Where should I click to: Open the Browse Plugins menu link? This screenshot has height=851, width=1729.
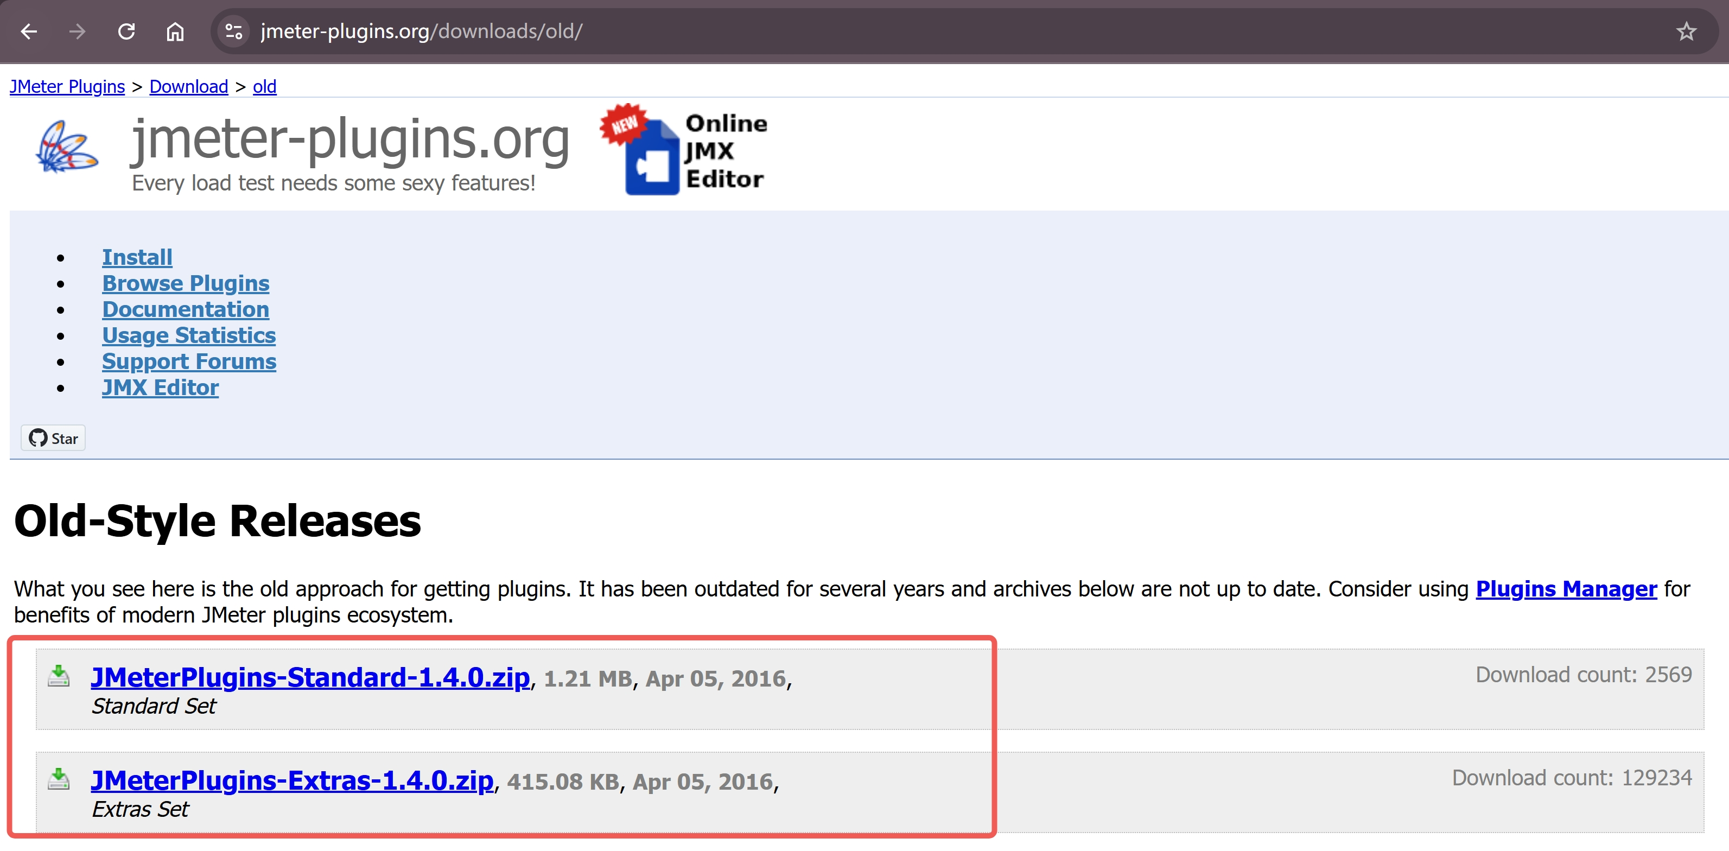185,283
